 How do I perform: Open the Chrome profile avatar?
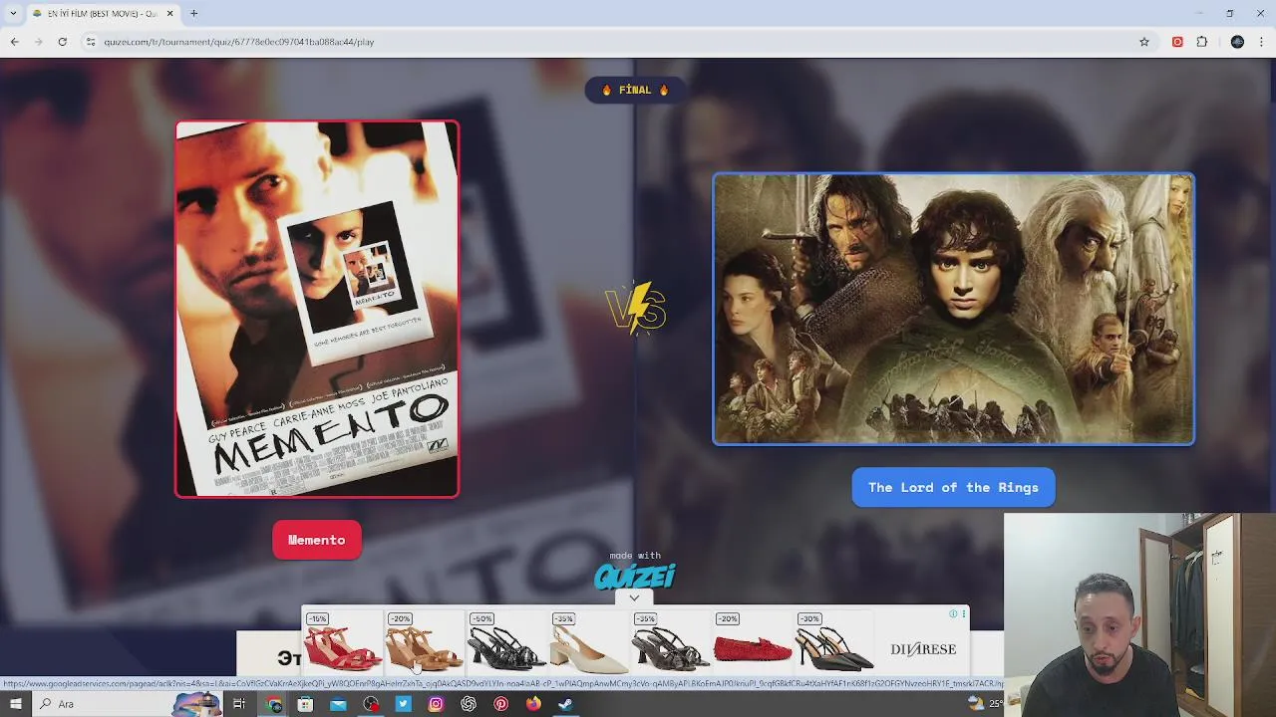[x=1237, y=42]
